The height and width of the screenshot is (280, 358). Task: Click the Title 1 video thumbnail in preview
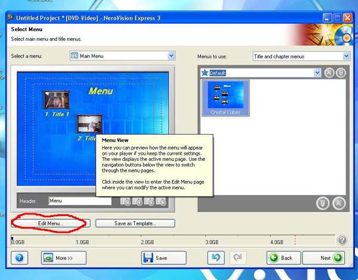57,99
